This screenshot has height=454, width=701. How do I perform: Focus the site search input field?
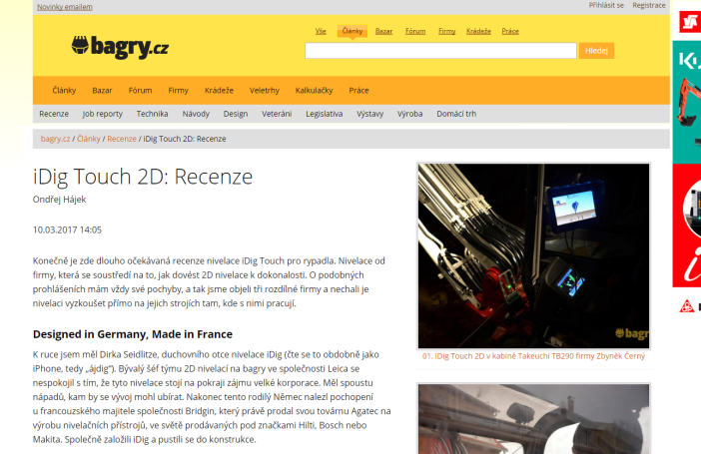click(440, 51)
